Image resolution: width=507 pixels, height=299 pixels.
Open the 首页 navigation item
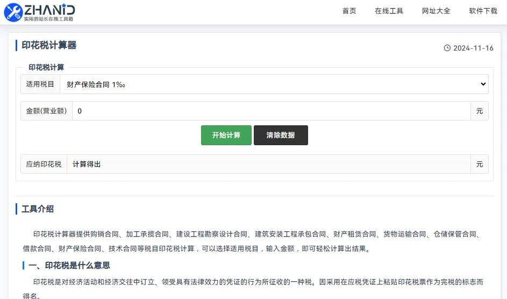tap(349, 11)
